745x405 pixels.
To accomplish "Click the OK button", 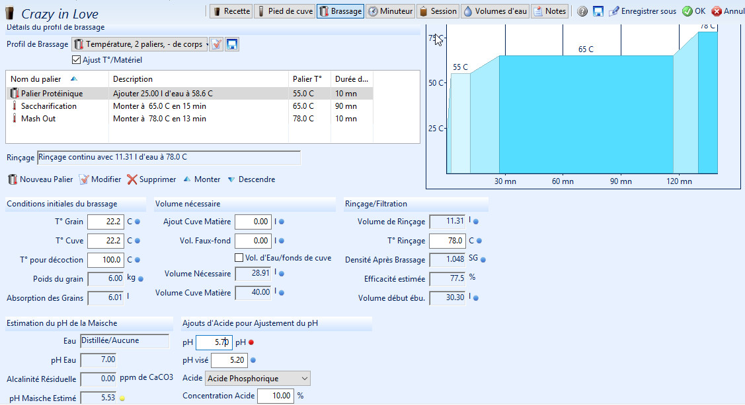I will [693, 11].
